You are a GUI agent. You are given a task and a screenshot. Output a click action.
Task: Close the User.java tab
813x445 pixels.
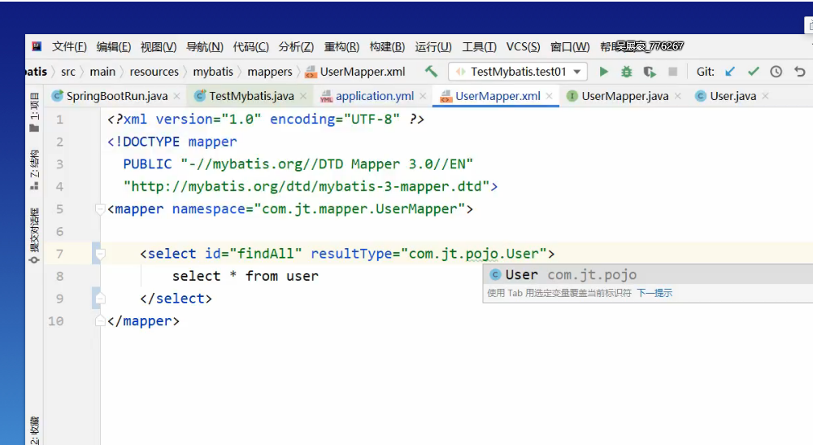765,96
